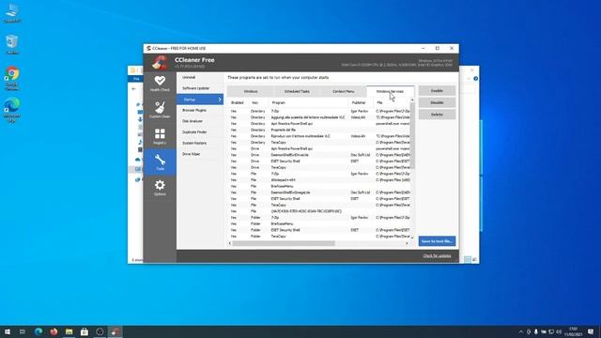Click the Check for updates link
601x338 pixels.
coord(437,255)
